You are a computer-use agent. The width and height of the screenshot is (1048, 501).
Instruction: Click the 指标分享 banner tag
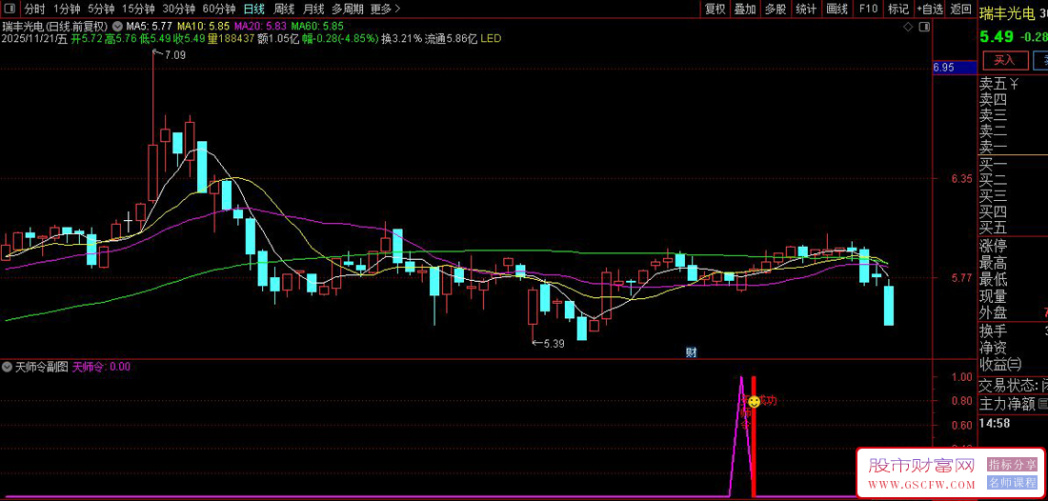[1011, 464]
